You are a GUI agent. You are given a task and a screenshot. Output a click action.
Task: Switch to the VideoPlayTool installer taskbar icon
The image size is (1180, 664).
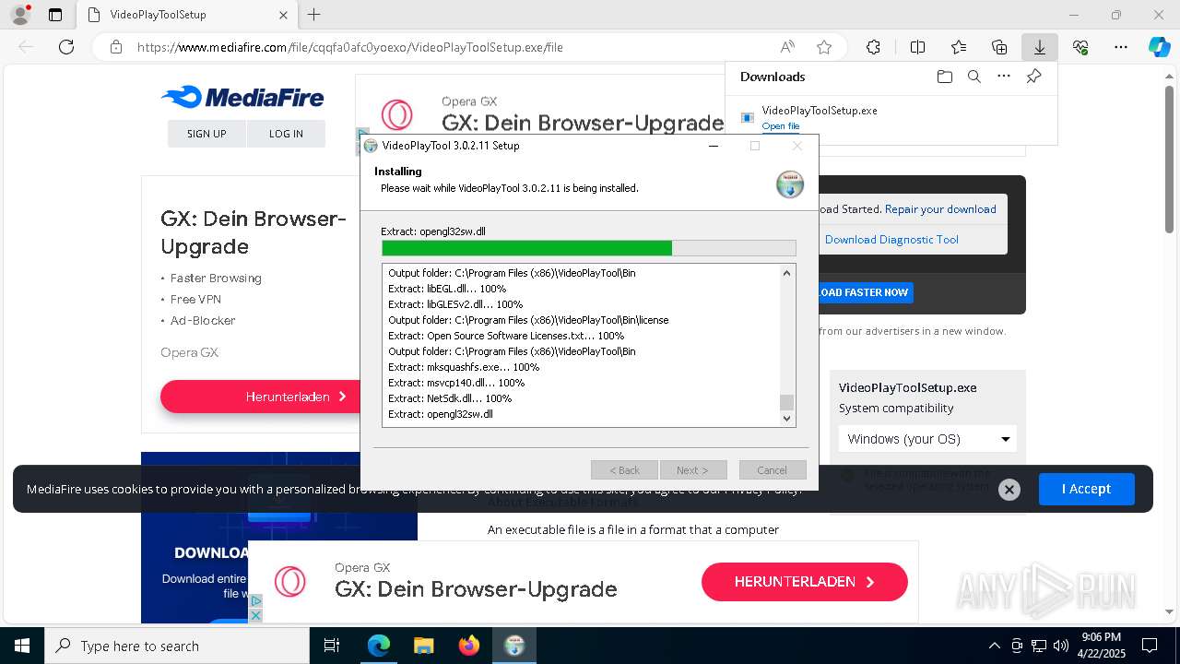[x=513, y=646]
